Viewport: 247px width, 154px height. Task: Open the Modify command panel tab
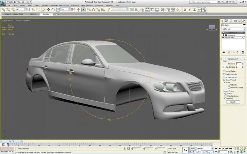coord(227,21)
